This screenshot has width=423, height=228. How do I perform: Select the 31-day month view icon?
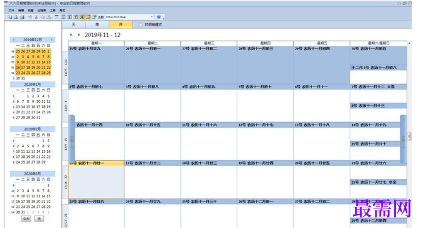pyautogui.click(x=82, y=17)
